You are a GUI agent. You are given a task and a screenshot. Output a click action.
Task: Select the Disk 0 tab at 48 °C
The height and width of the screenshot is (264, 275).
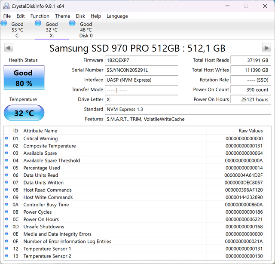[86, 30]
